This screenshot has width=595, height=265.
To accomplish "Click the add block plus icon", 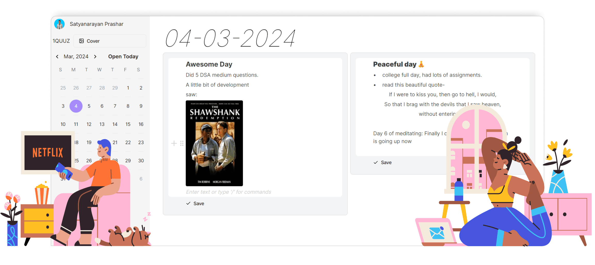I will point(174,143).
